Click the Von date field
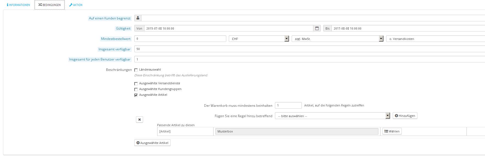Image resolution: width=485 pixels, height=156 pixels. pyautogui.click(x=229, y=28)
